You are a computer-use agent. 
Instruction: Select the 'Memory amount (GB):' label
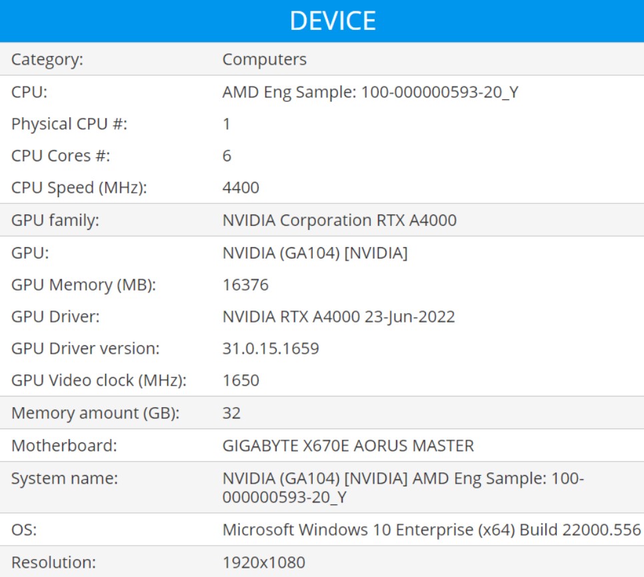pos(95,413)
